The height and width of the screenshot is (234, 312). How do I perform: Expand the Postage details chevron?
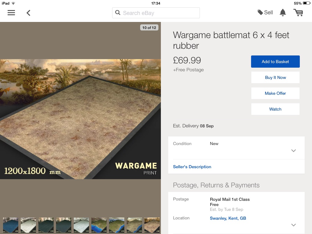coord(293,225)
